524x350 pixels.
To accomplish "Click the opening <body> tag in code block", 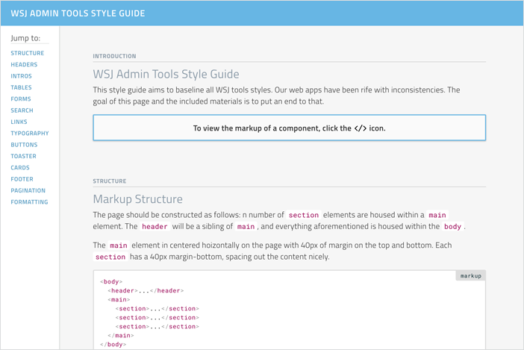I will click(111, 281).
